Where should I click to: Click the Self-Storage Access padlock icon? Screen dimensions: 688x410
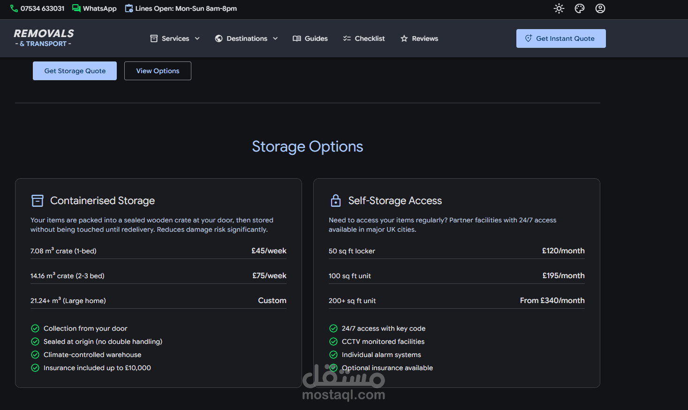336,201
